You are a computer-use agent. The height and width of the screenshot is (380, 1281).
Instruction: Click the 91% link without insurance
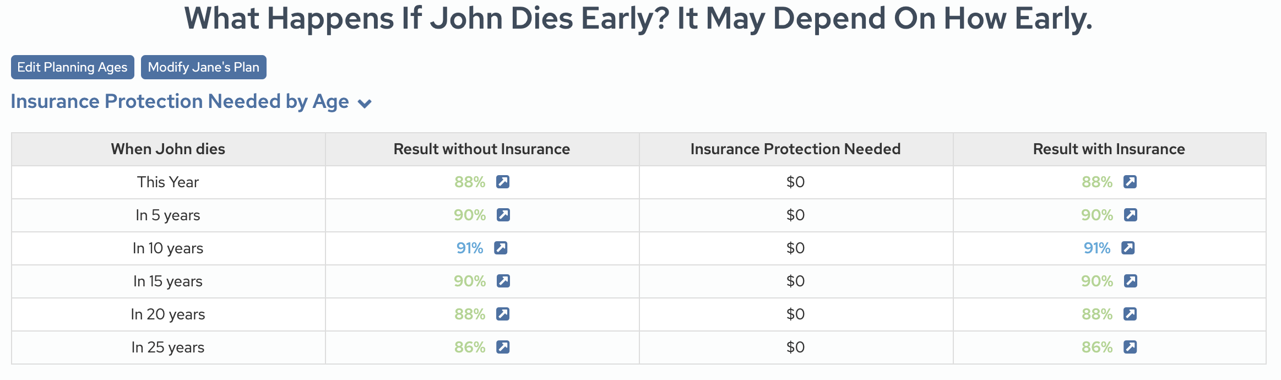(x=469, y=248)
